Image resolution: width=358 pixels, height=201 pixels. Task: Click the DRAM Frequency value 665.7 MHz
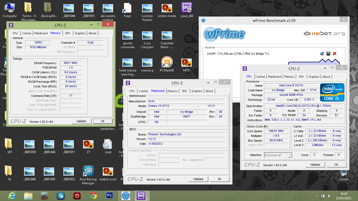tap(71, 63)
